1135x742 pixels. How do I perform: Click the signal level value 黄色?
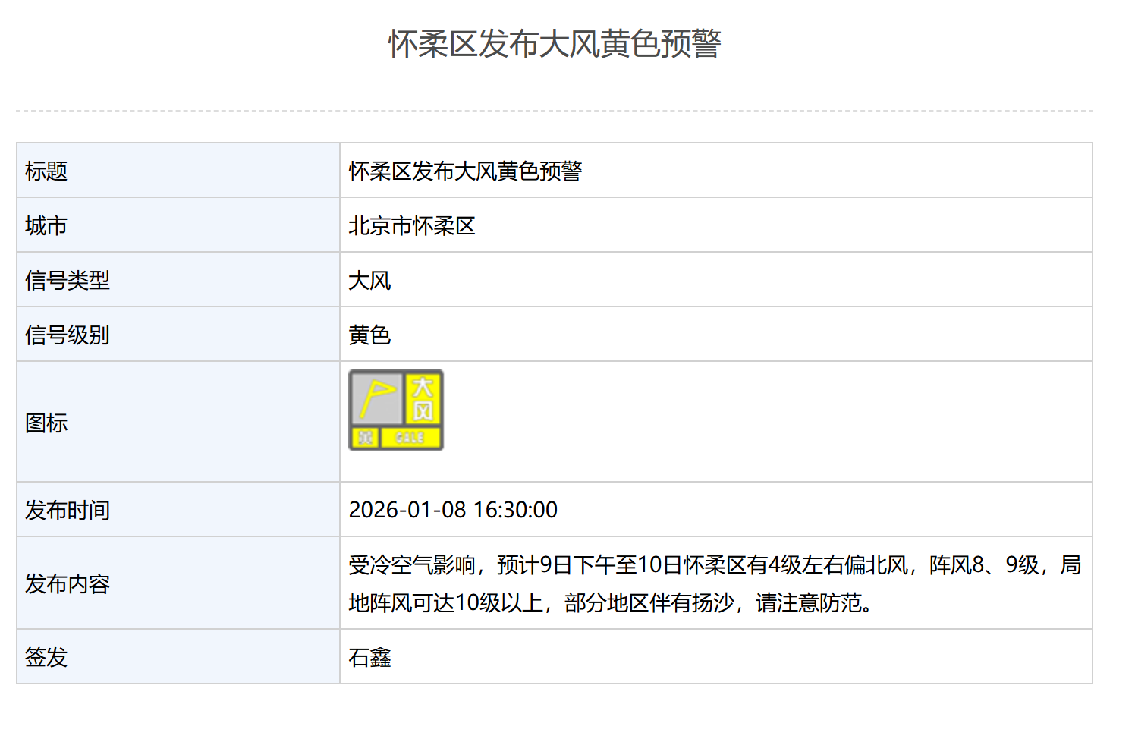[369, 335]
